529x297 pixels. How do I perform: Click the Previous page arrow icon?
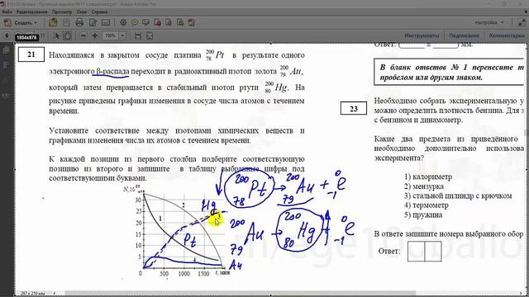(x=7, y=35)
